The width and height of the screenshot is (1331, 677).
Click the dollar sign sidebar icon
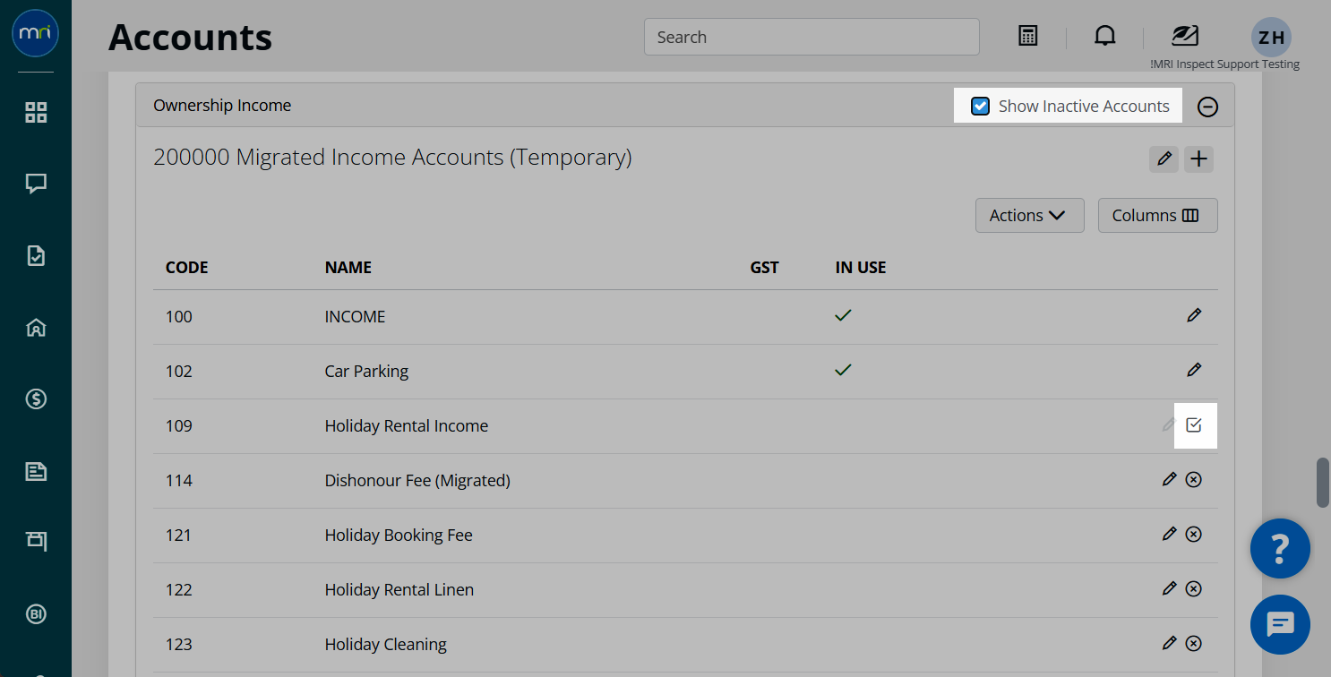point(36,399)
